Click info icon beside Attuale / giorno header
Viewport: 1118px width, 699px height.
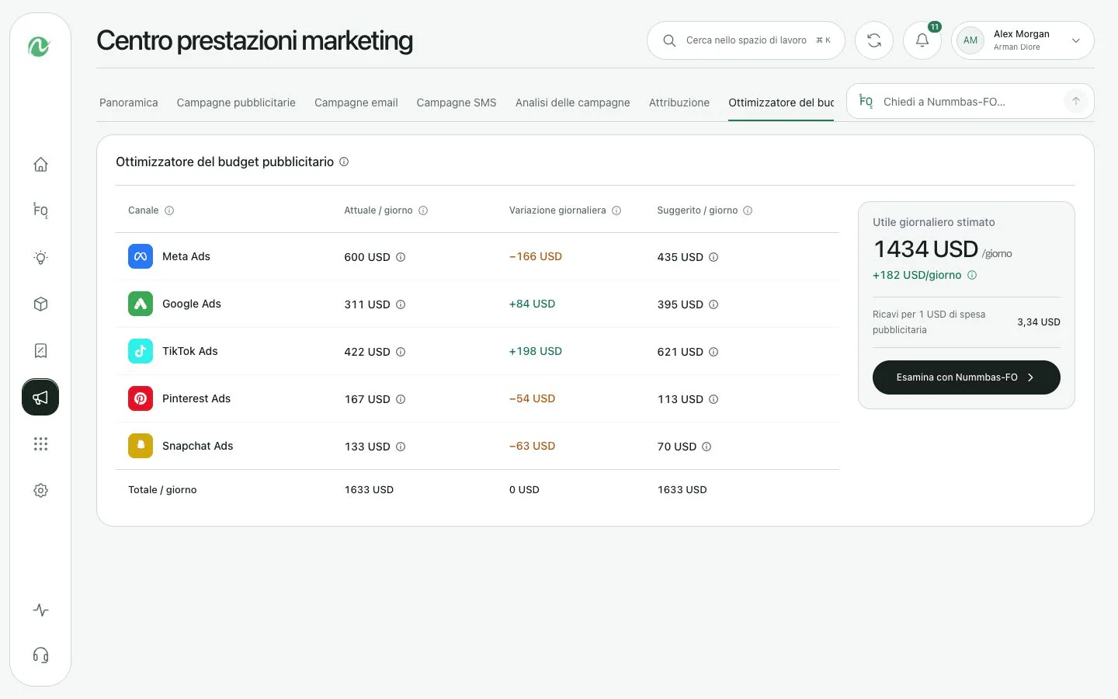pyautogui.click(x=423, y=210)
